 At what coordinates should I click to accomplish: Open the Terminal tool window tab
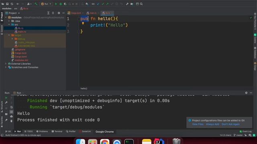point(57,132)
